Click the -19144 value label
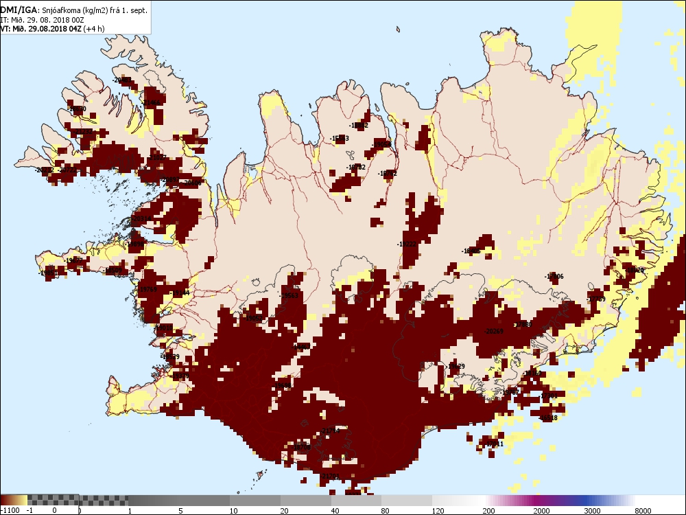 (x=180, y=293)
